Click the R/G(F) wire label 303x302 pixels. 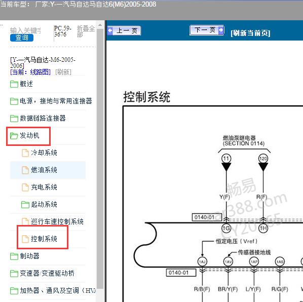point(280,289)
